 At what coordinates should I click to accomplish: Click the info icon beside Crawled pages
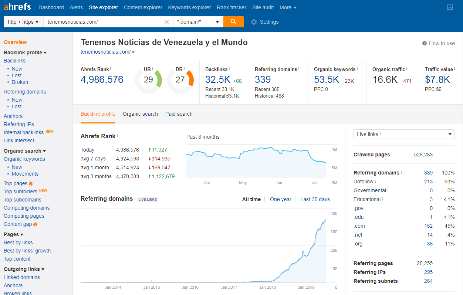[392, 154]
